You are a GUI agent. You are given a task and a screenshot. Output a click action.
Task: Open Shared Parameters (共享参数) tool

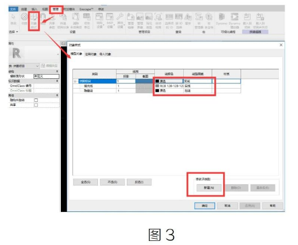tap(52, 21)
